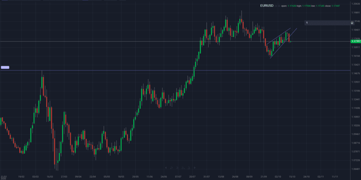Open settings gear icon beside EURUSD label
The width and height of the screenshot is (361, 180).
pyautogui.click(x=279, y=6)
